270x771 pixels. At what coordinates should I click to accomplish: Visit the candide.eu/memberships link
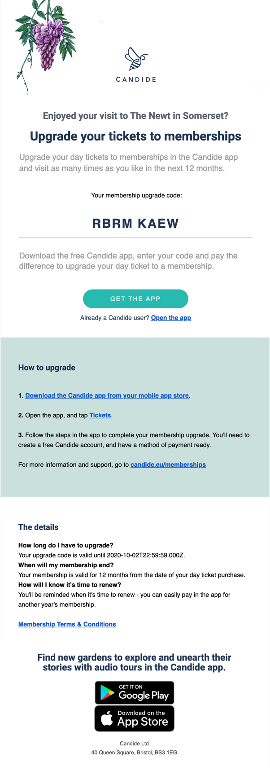[168, 464]
